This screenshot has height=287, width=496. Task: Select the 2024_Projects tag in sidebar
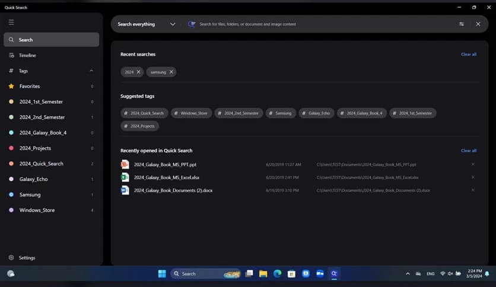click(x=51, y=148)
